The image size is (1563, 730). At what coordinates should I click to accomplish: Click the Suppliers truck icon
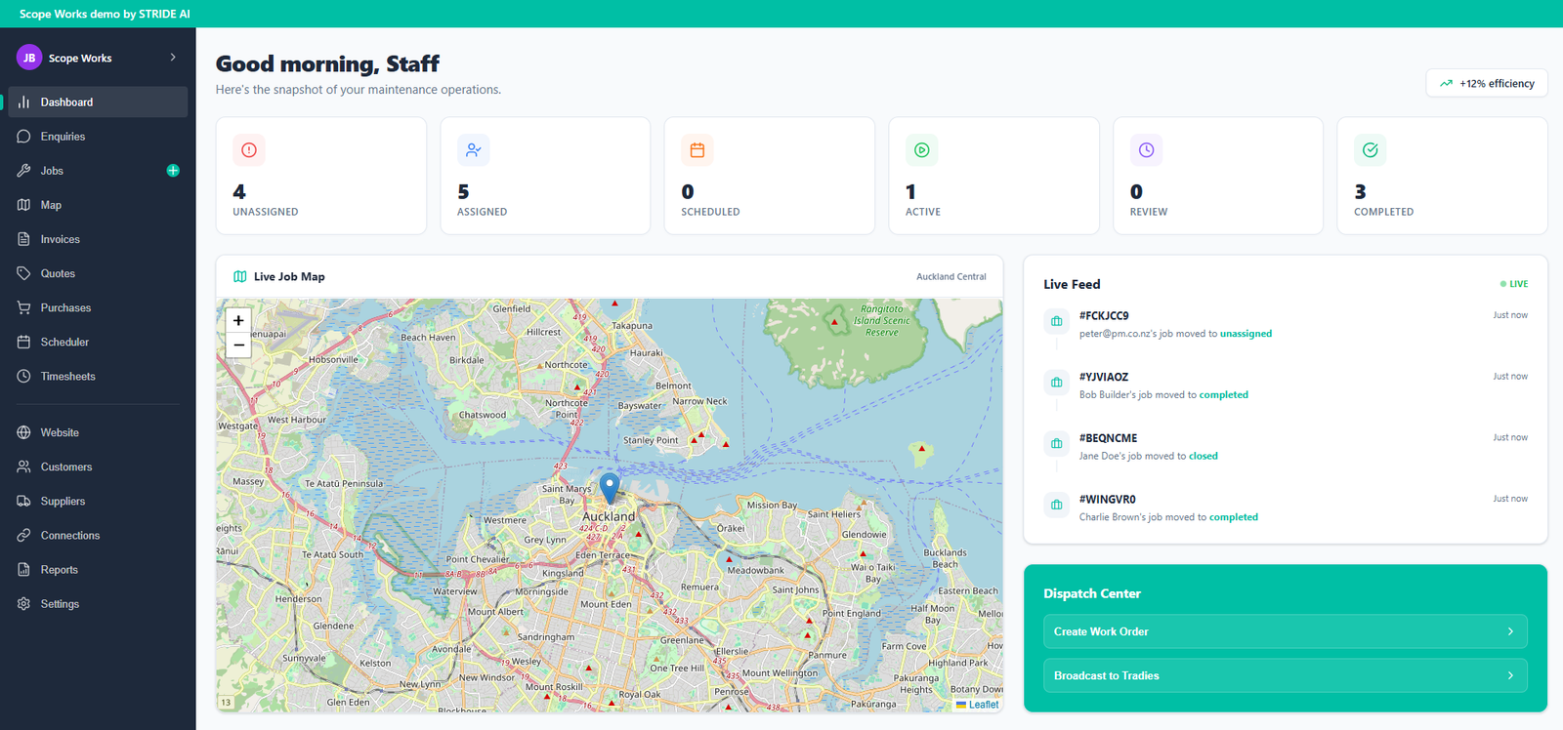pyautogui.click(x=23, y=501)
